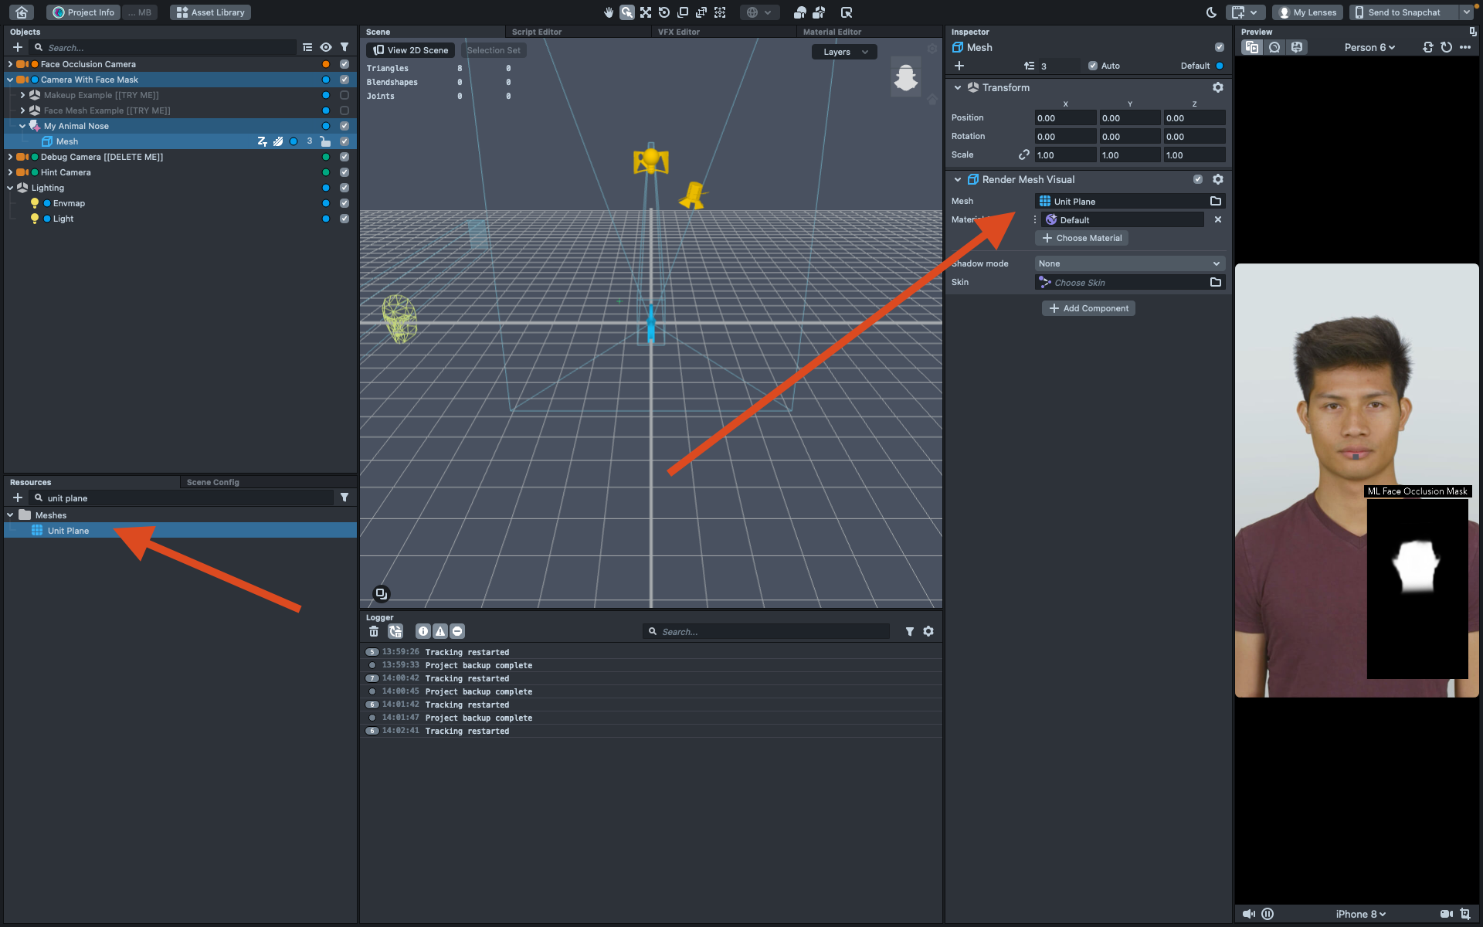
Task: Toggle dark mode moon icon
Action: pyautogui.click(x=1210, y=12)
